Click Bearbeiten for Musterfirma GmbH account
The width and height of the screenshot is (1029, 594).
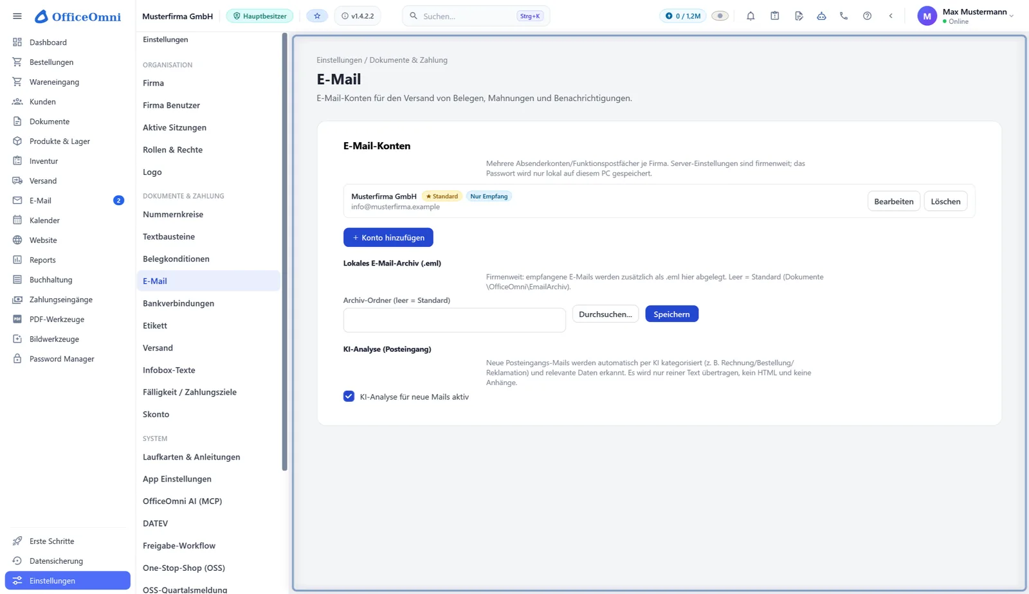click(x=894, y=201)
